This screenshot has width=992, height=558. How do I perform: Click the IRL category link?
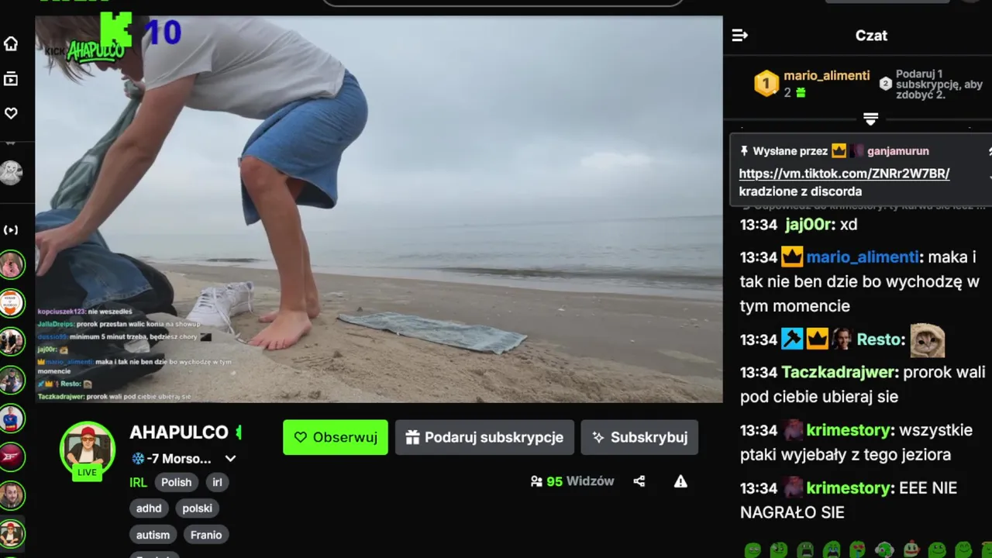click(138, 482)
